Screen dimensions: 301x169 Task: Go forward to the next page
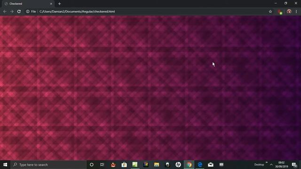coord(12,11)
